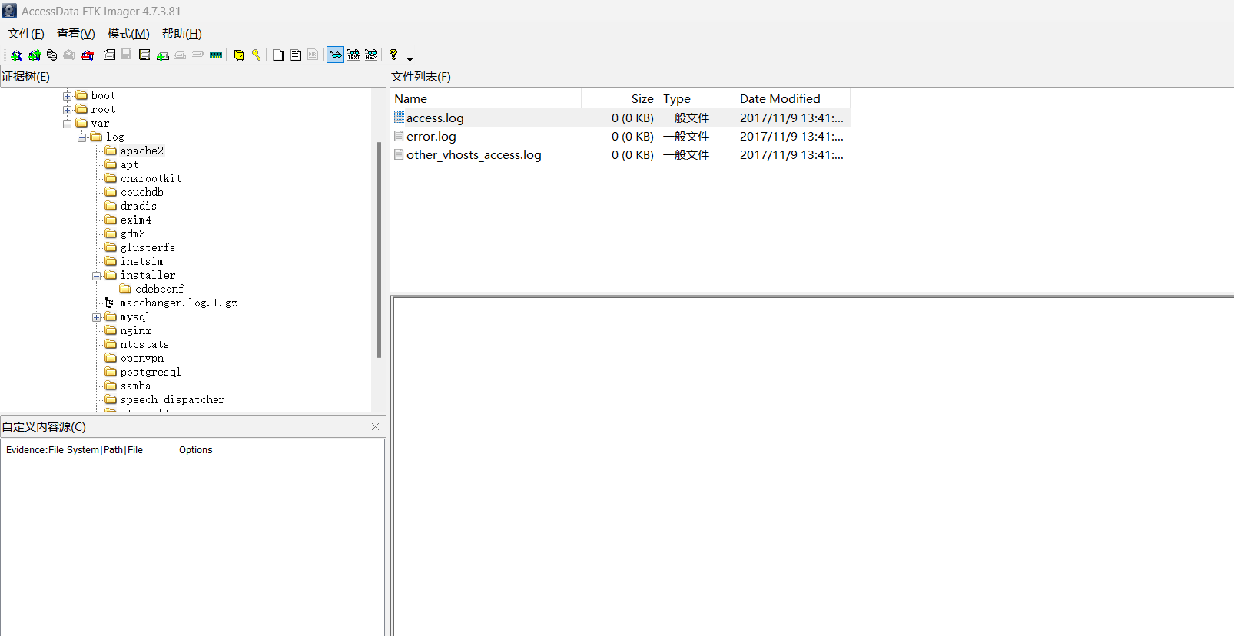Select the error.log file row
Image resolution: width=1234 pixels, height=636 pixels.
(620, 136)
